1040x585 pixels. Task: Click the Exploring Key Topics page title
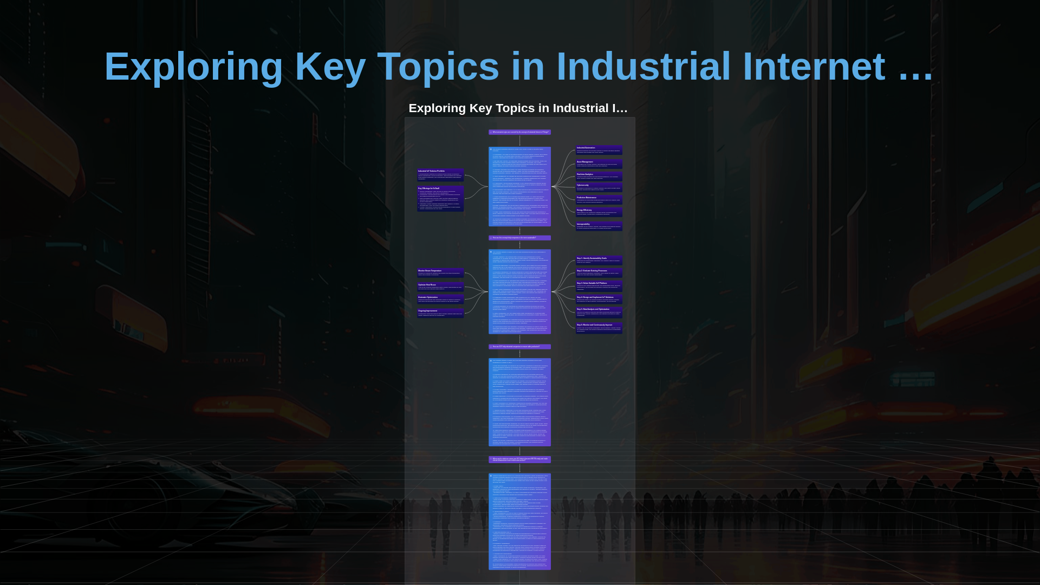point(518,67)
